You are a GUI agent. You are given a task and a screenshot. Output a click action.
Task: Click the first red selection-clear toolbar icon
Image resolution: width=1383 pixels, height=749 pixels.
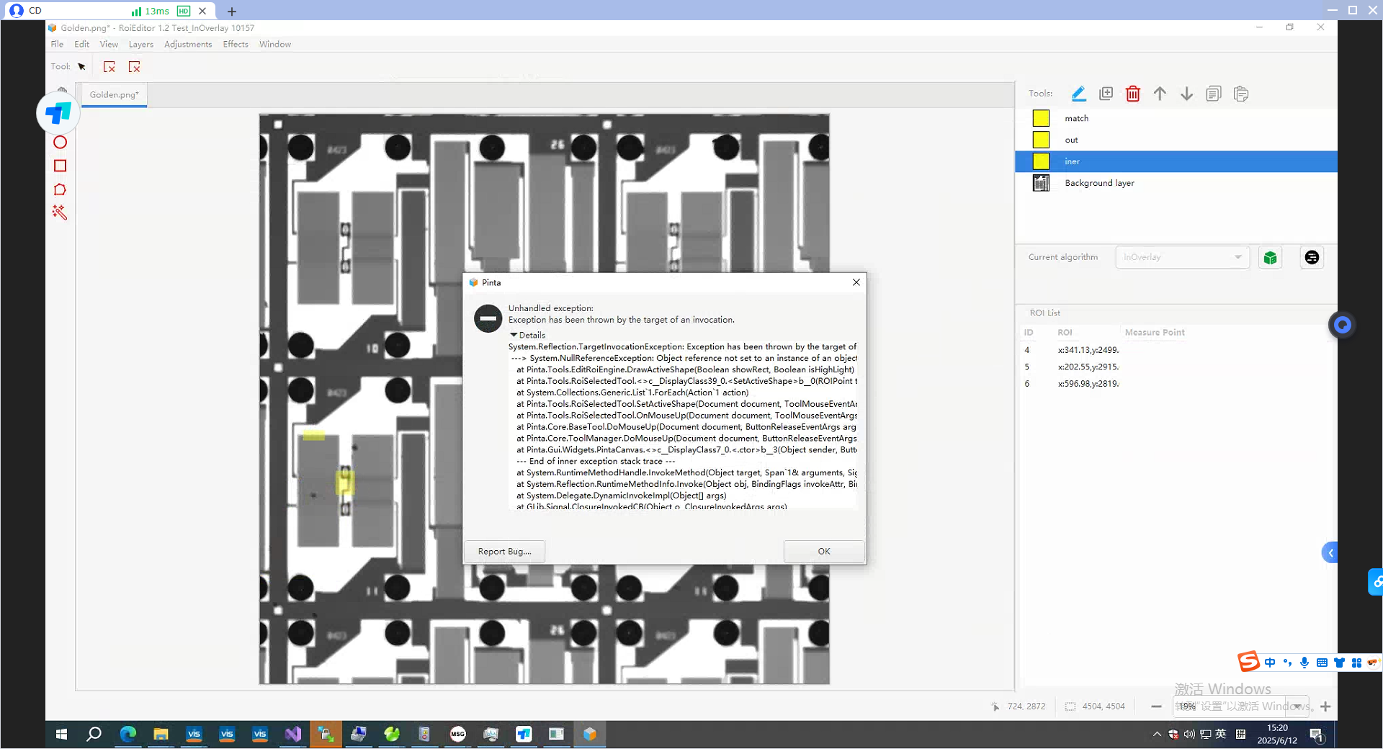[x=109, y=67]
